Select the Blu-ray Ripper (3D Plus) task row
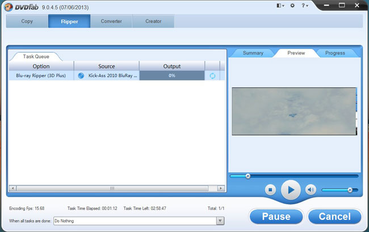The height and width of the screenshot is (232, 369). (x=117, y=75)
